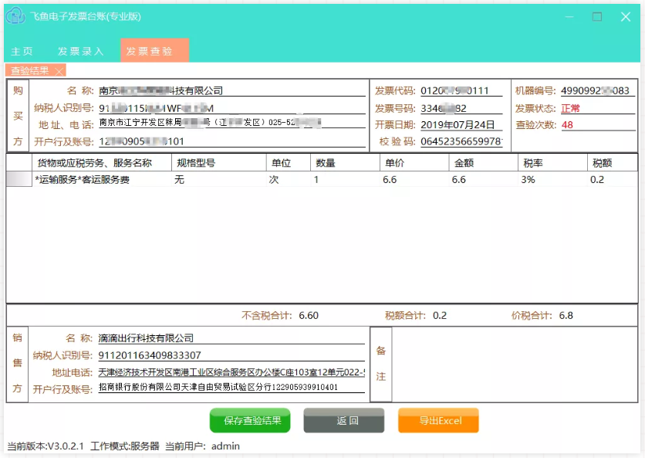Screen dimensions: 645x458
Task: Click the buyer 名称 field
Action: (232, 90)
